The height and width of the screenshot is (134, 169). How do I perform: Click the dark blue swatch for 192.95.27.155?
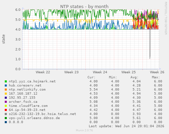[x=6, y=98]
